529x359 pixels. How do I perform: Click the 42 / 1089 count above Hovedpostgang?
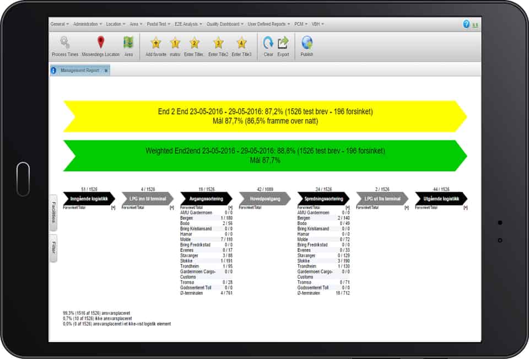265,189
